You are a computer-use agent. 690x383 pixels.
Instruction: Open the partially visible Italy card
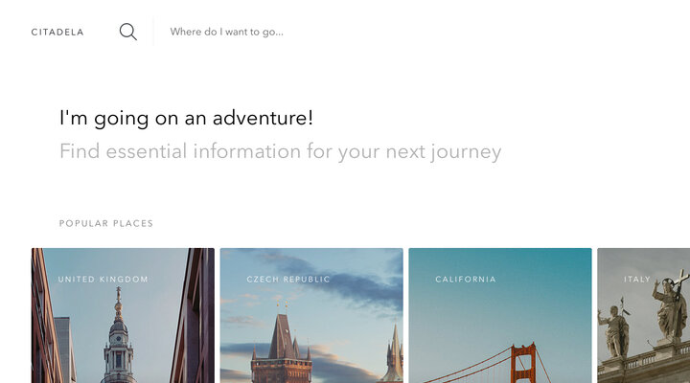point(643,315)
